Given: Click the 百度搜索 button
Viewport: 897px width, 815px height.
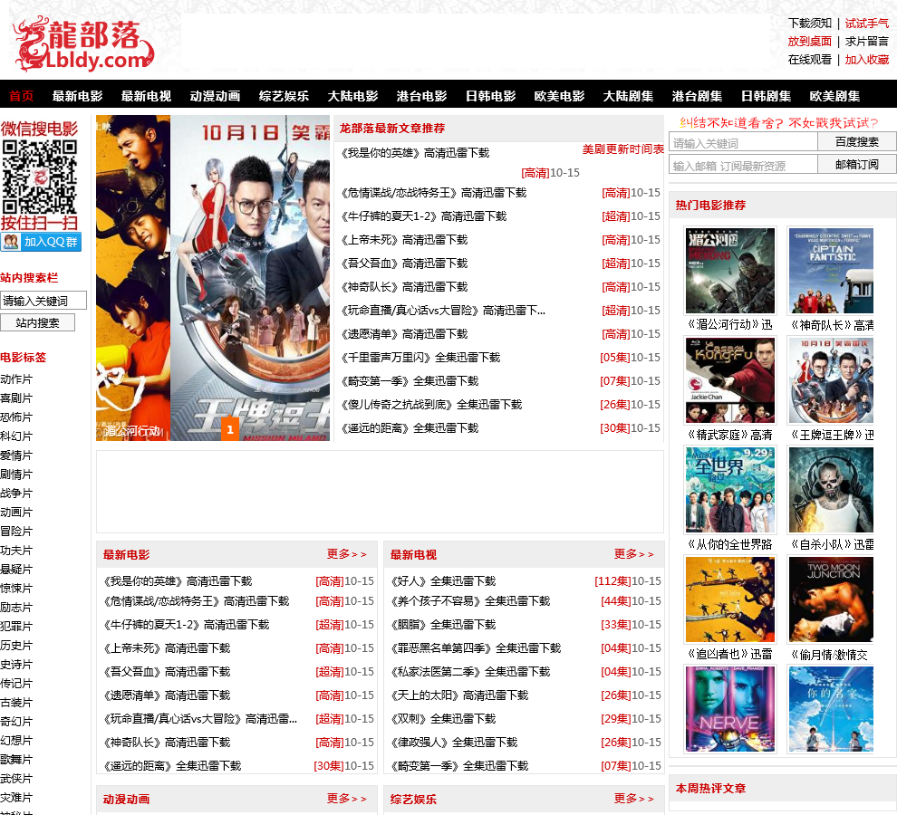Looking at the screenshot, I should 856,142.
